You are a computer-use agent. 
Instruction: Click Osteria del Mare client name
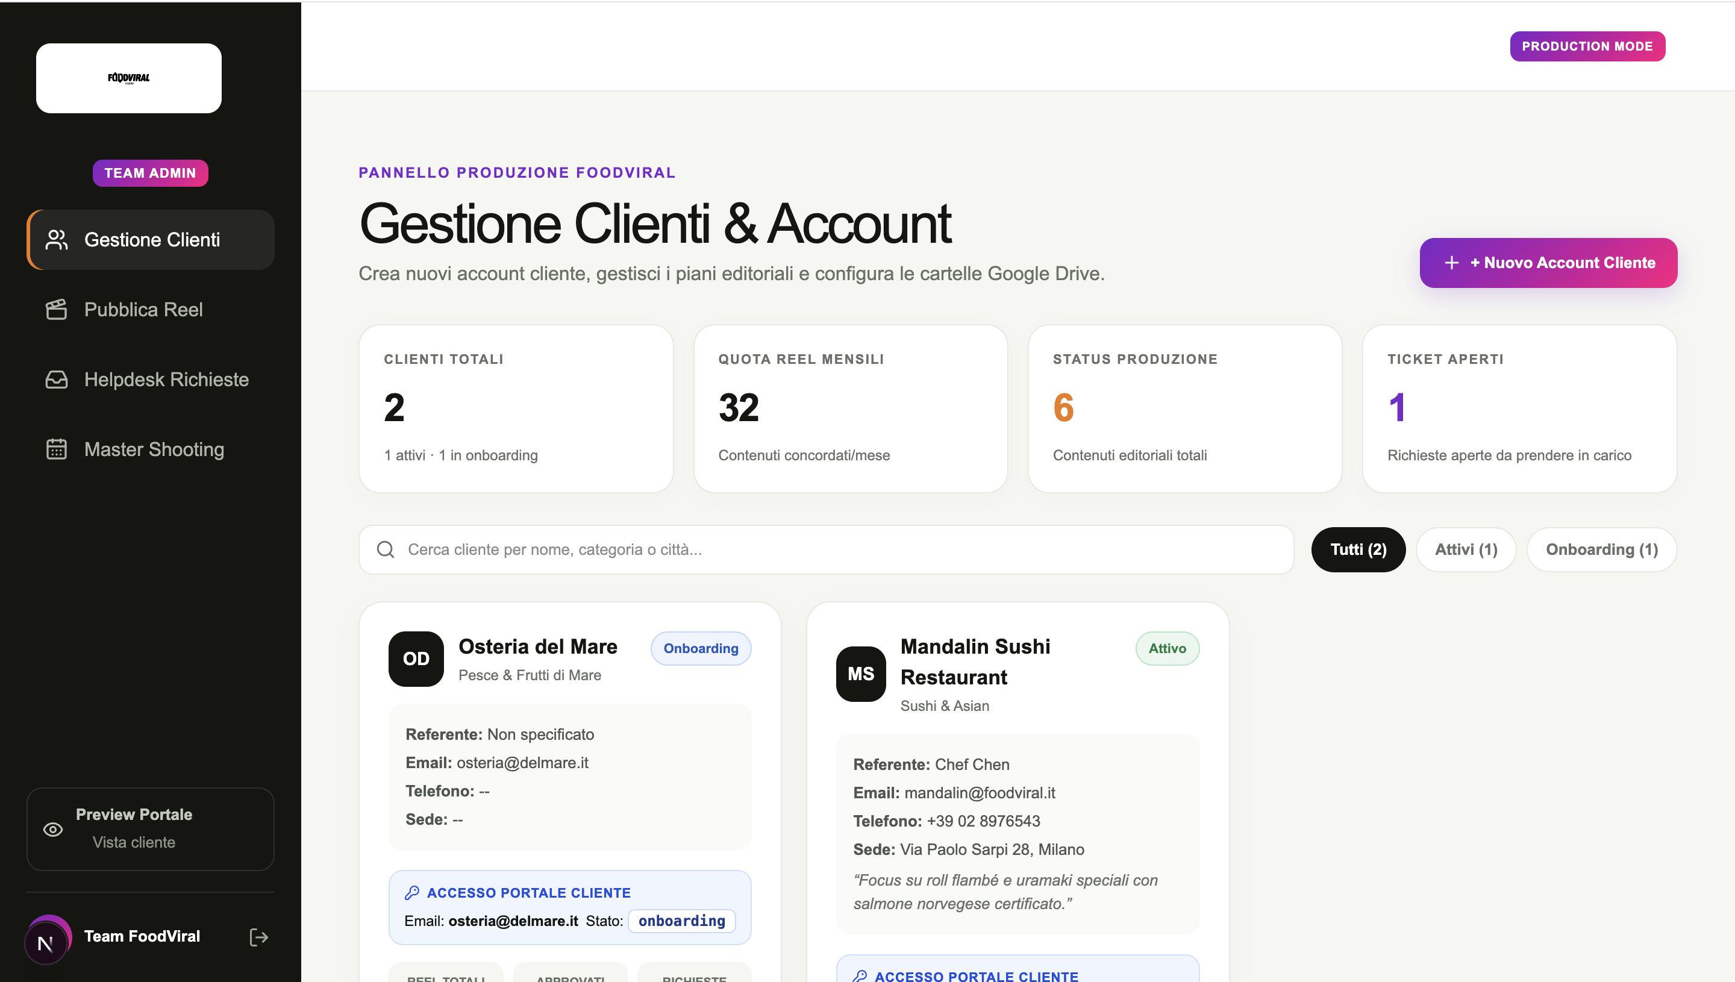click(537, 647)
